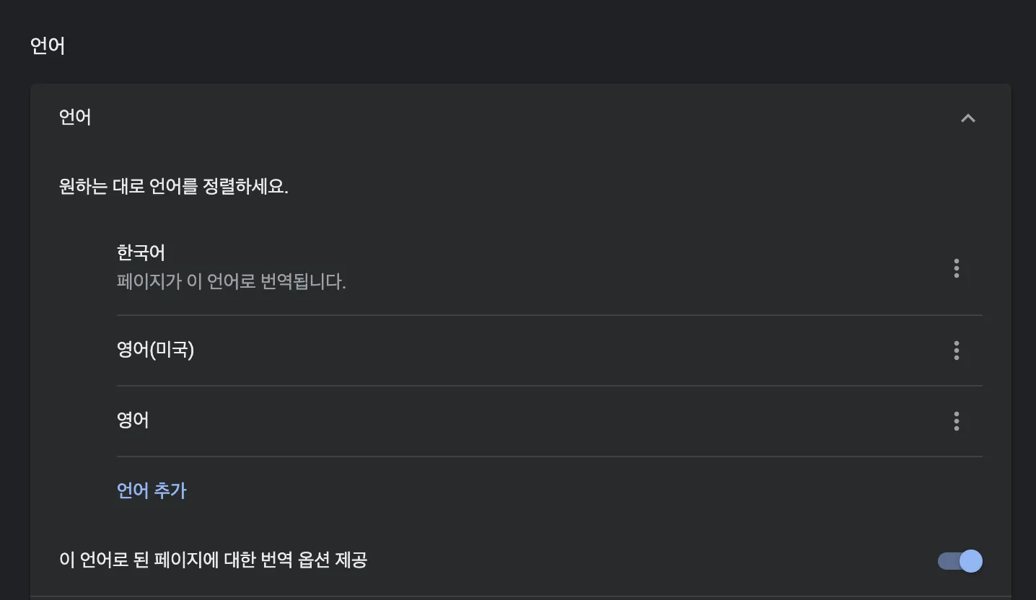
Task: Click the 원하는 대로 언어를 정렬하세요 text
Action: pos(174,187)
